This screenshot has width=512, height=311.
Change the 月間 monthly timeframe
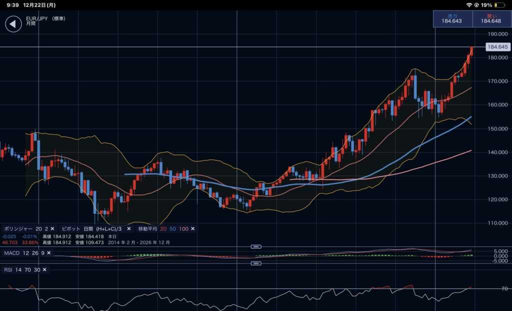pyautogui.click(x=32, y=23)
